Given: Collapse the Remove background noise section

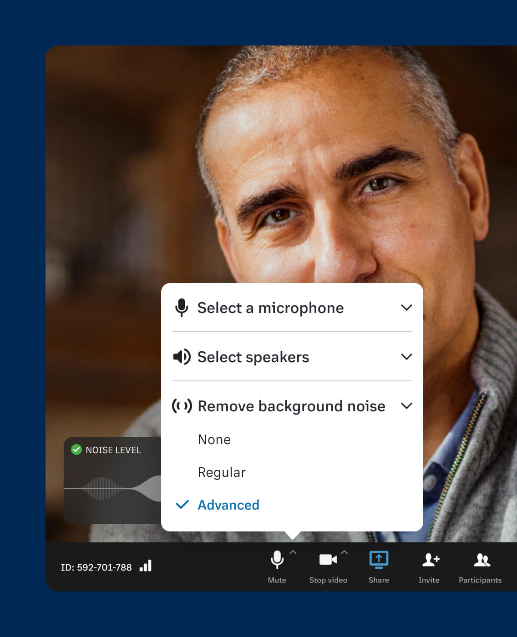Looking at the screenshot, I should tap(407, 406).
